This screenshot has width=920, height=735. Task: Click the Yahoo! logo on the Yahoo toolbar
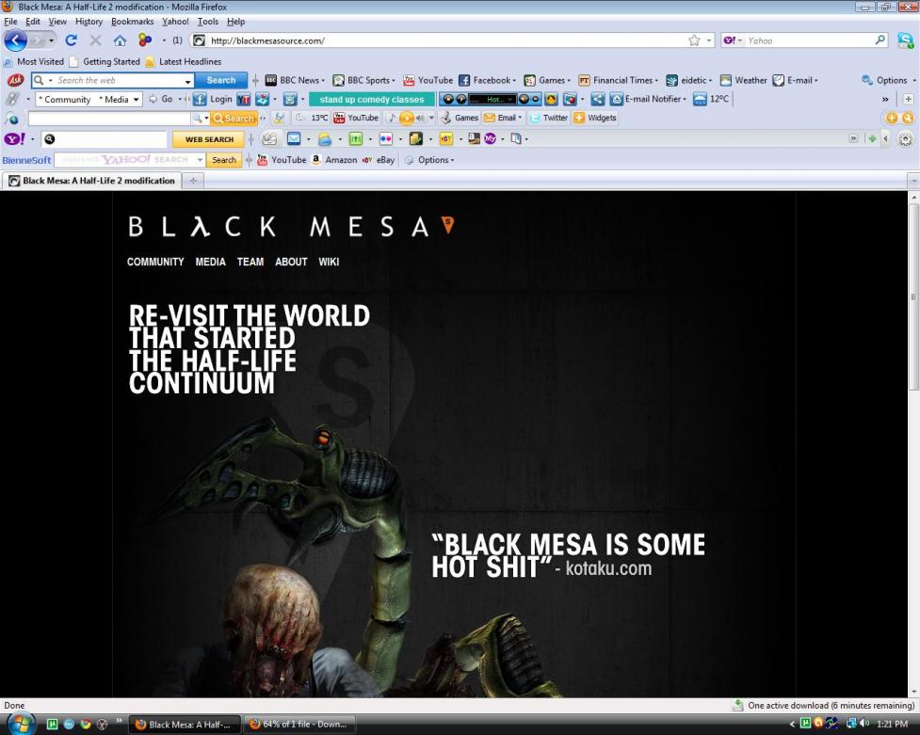click(14, 139)
